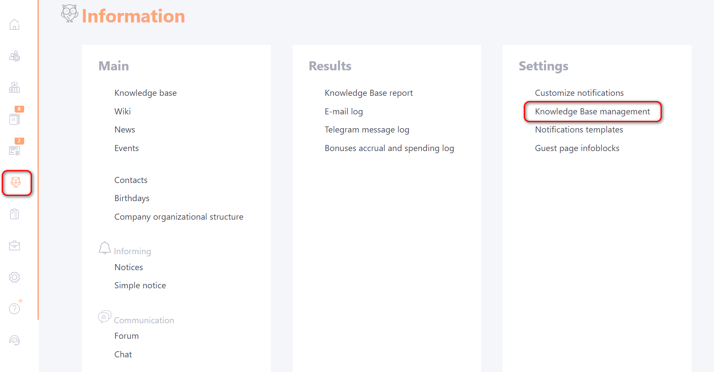
Task: Open Guest page infoblocks
Action: tap(577, 148)
